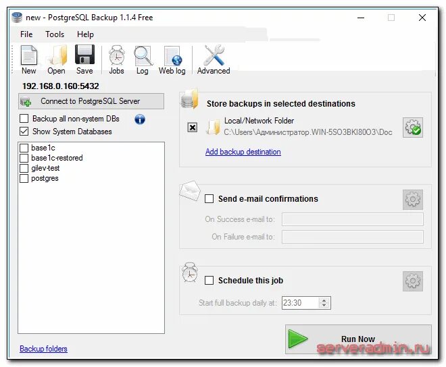This screenshot has width=446, height=367.
Task: Check the base1c database
Action: coord(24,148)
